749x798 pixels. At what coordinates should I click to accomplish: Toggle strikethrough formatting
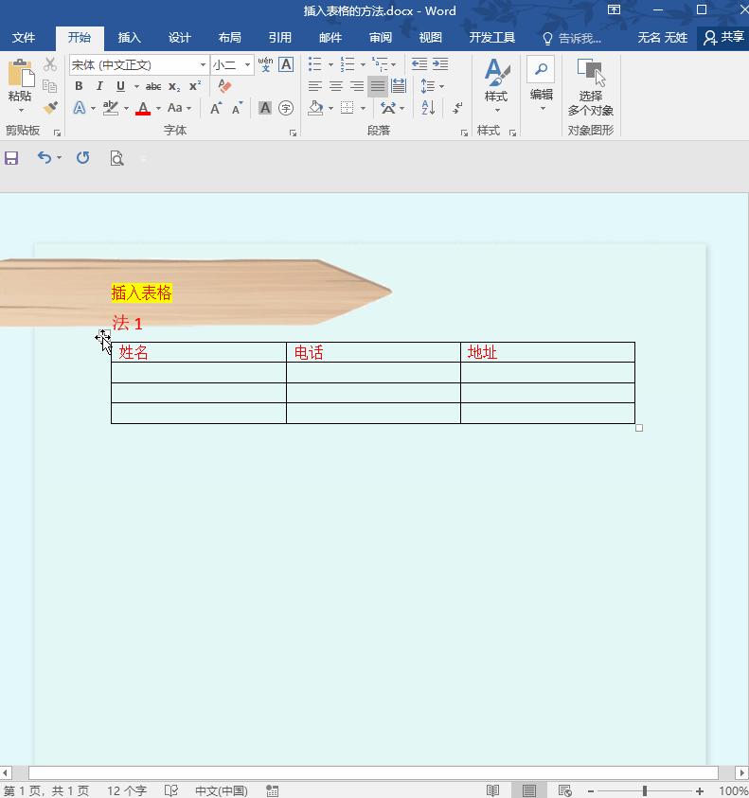click(153, 86)
